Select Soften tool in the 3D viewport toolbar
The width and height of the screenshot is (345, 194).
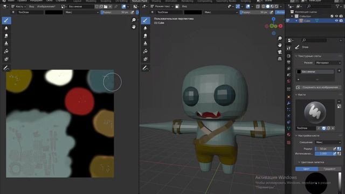[145, 28]
